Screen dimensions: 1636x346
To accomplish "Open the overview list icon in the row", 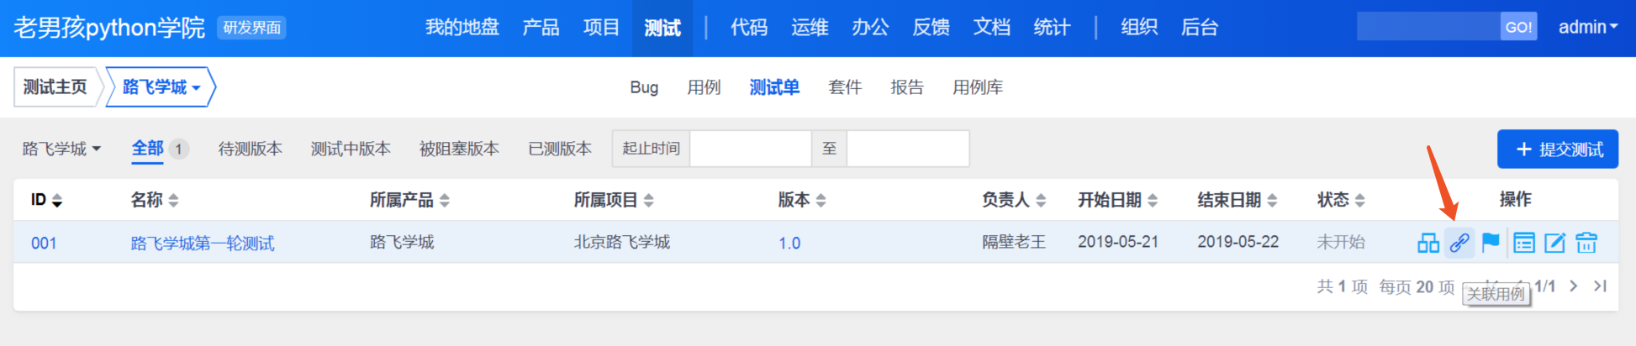I will click(1523, 244).
